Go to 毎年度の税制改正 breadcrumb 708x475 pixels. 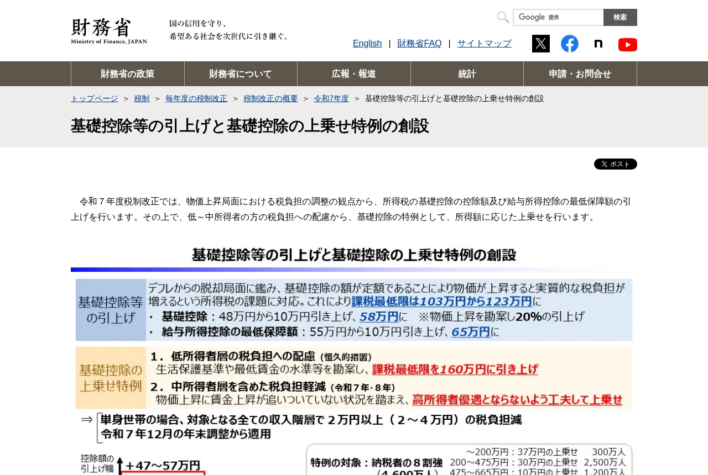pos(196,98)
